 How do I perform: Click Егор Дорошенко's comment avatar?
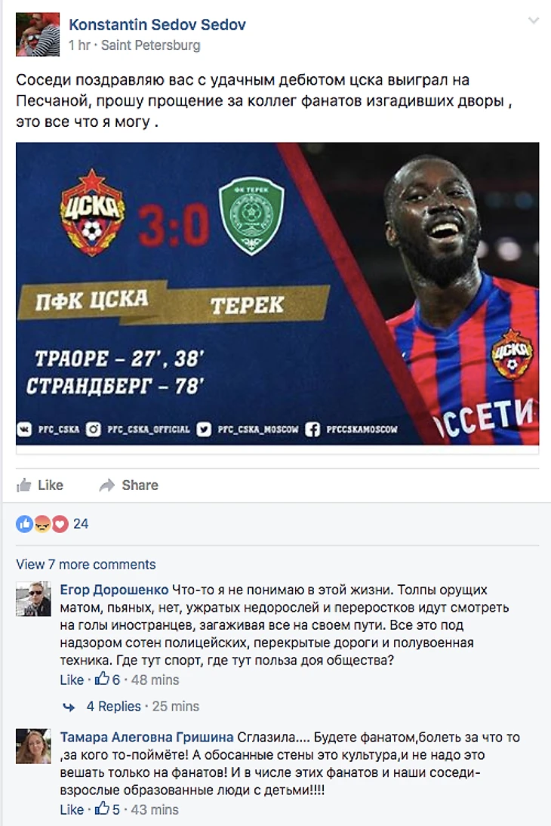click(x=33, y=599)
